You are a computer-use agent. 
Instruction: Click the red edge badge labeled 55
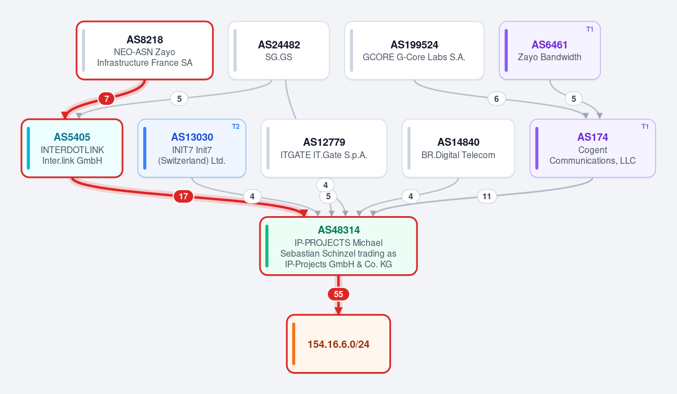(338, 294)
